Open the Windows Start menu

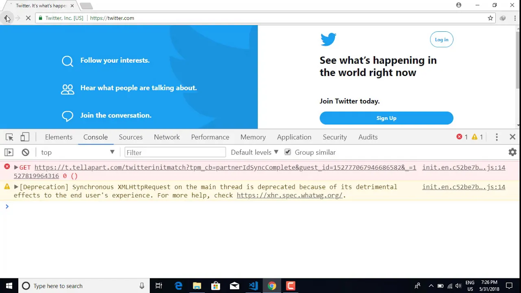[9, 286]
